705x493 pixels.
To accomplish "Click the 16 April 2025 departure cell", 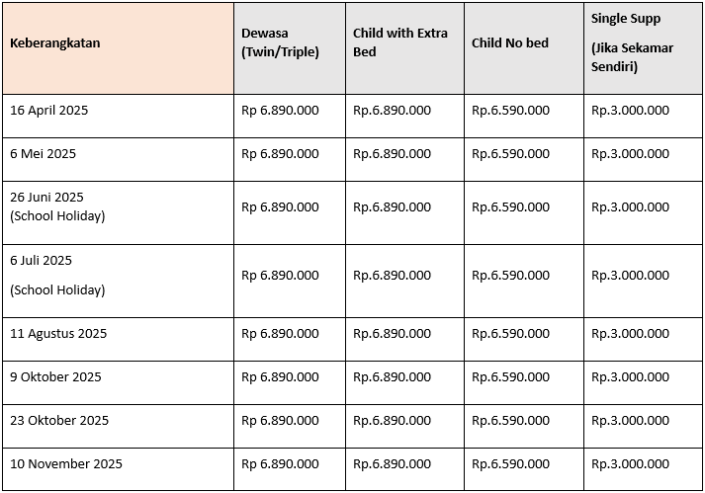I will pos(118,116).
